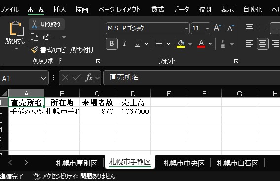
Task: Select cell D2 containing 1067000
Action: tap(133, 111)
